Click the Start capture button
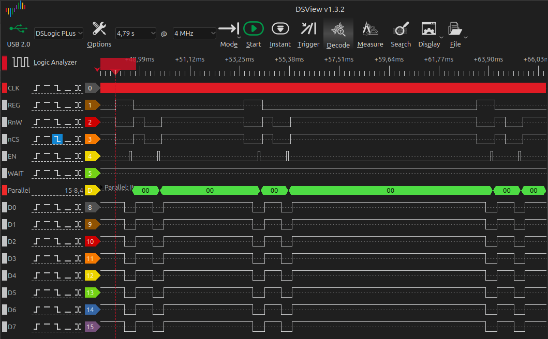548x339 pixels. click(x=254, y=29)
